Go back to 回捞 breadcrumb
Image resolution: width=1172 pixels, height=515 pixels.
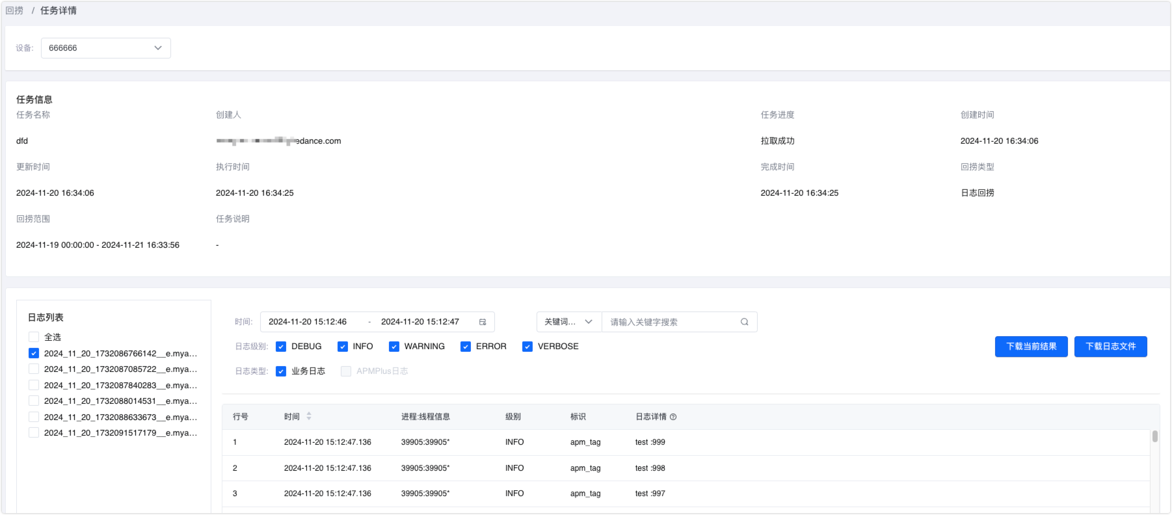(x=14, y=10)
